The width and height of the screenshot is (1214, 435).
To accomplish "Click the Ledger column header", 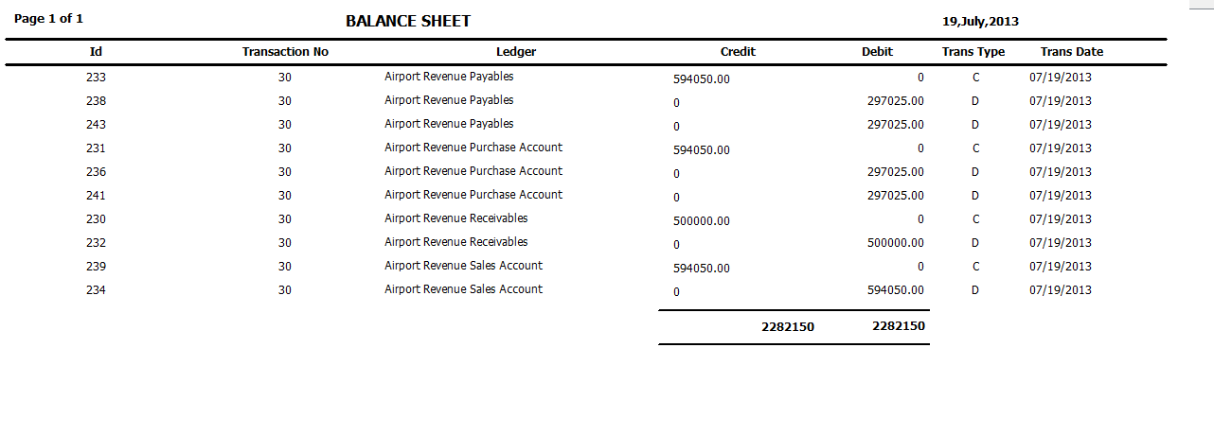I will click(x=516, y=52).
